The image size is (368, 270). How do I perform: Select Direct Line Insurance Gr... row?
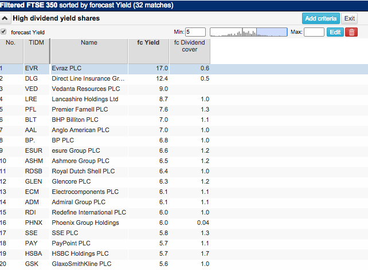(x=184, y=79)
